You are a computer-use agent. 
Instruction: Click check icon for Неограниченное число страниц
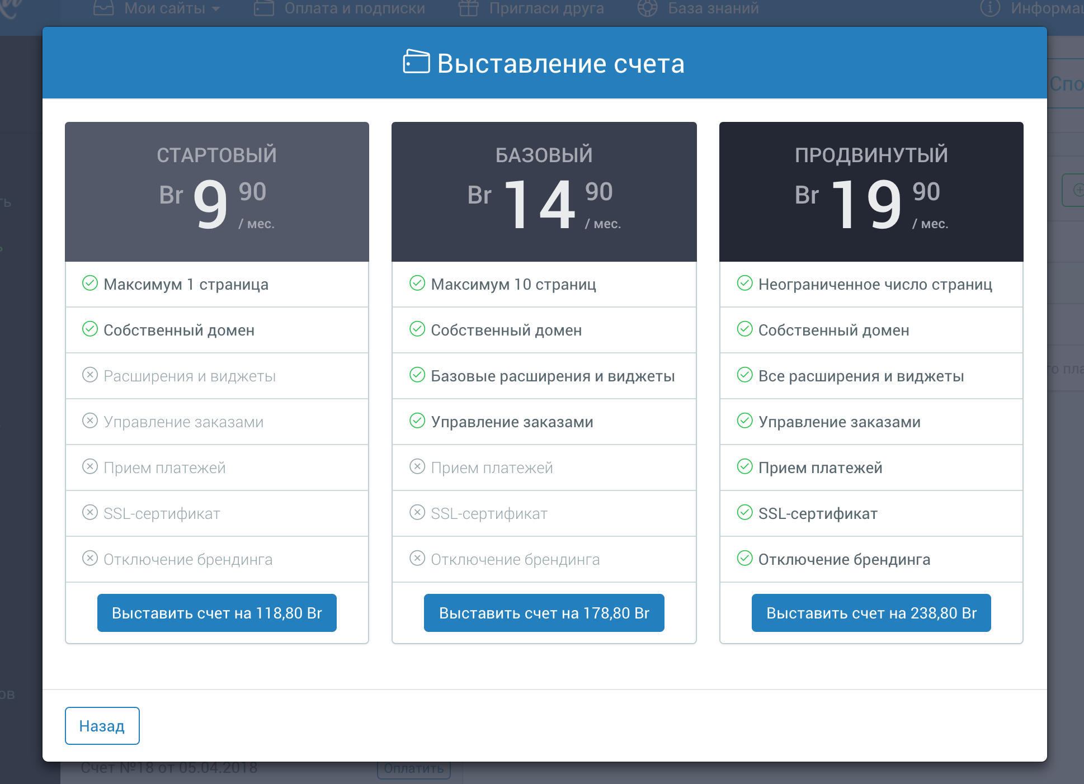(x=744, y=283)
